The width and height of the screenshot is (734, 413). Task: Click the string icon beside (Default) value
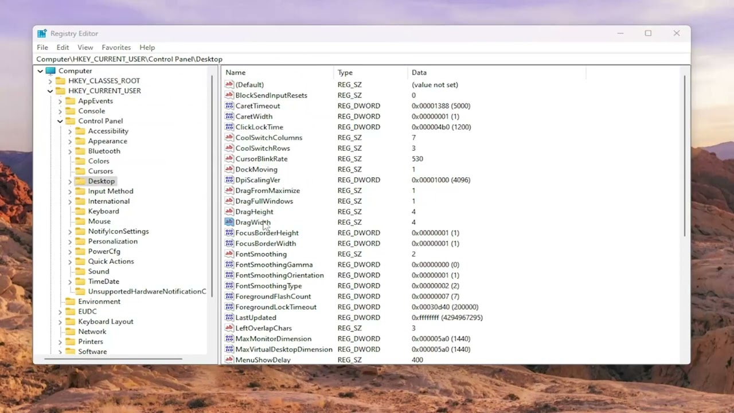click(x=229, y=84)
